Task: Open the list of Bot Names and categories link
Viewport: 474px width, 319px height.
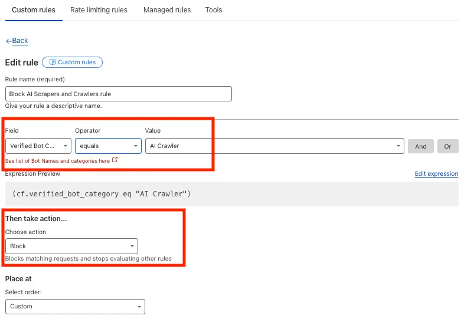Action: pyautogui.click(x=57, y=161)
